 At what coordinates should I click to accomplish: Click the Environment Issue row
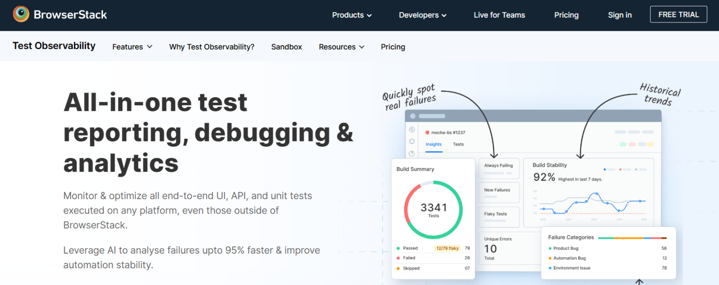tap(608, 268)
